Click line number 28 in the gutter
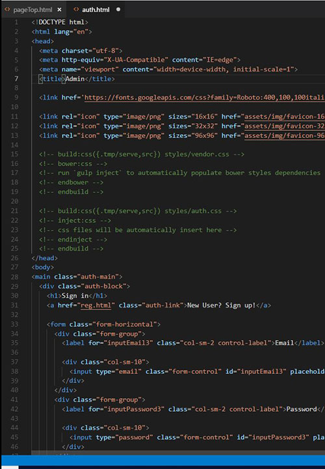The height and width of the screenshot is (469, 325). click(x=14, y=277)
